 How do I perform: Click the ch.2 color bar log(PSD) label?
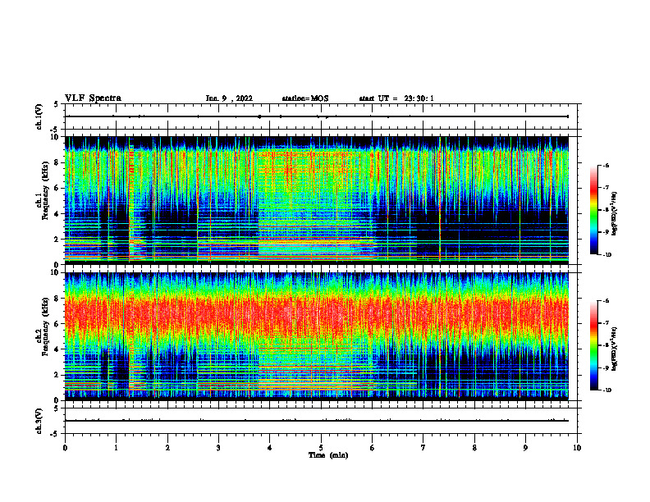(615, 349)
